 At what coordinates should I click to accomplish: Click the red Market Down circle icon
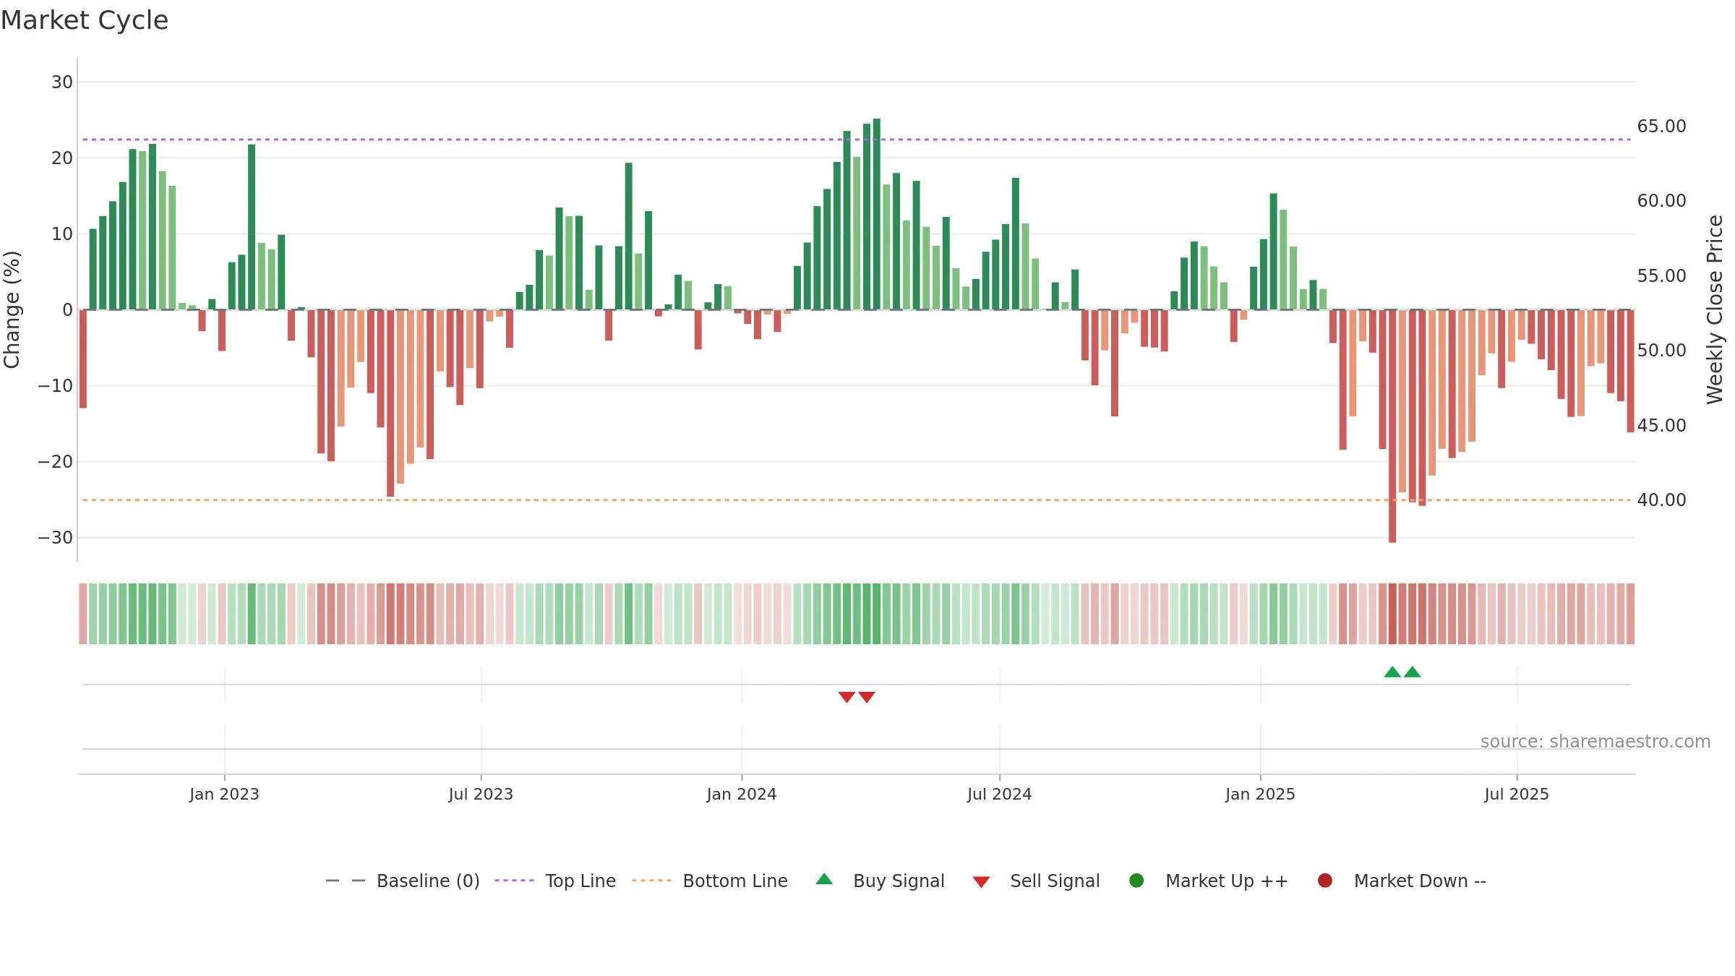tap(1325, 881)
